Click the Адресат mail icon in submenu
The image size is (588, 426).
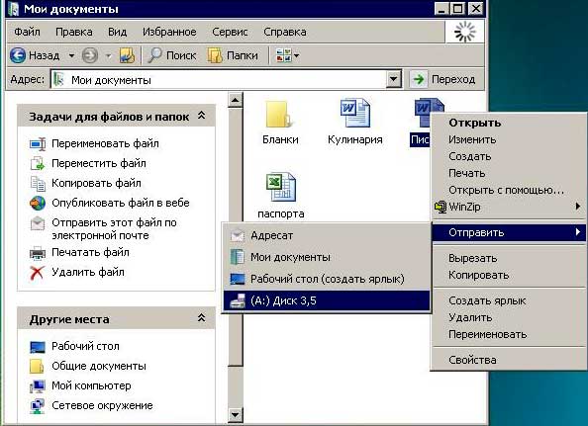tap(238, 236)
